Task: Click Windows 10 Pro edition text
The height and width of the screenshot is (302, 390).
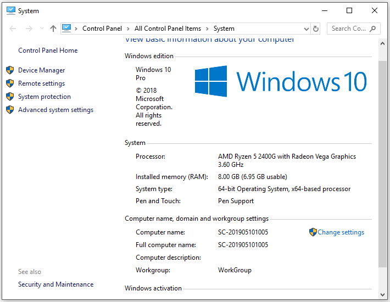Action: [153, 74]
